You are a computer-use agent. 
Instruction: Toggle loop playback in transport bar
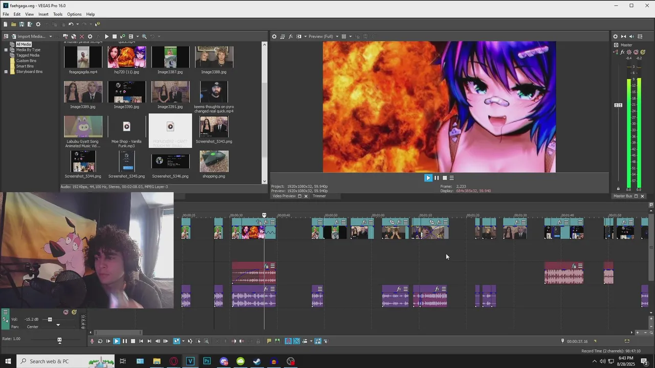pos(100,341)
